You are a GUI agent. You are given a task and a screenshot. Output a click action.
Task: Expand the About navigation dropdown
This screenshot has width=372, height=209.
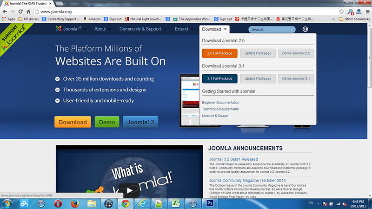click(109, 29)
